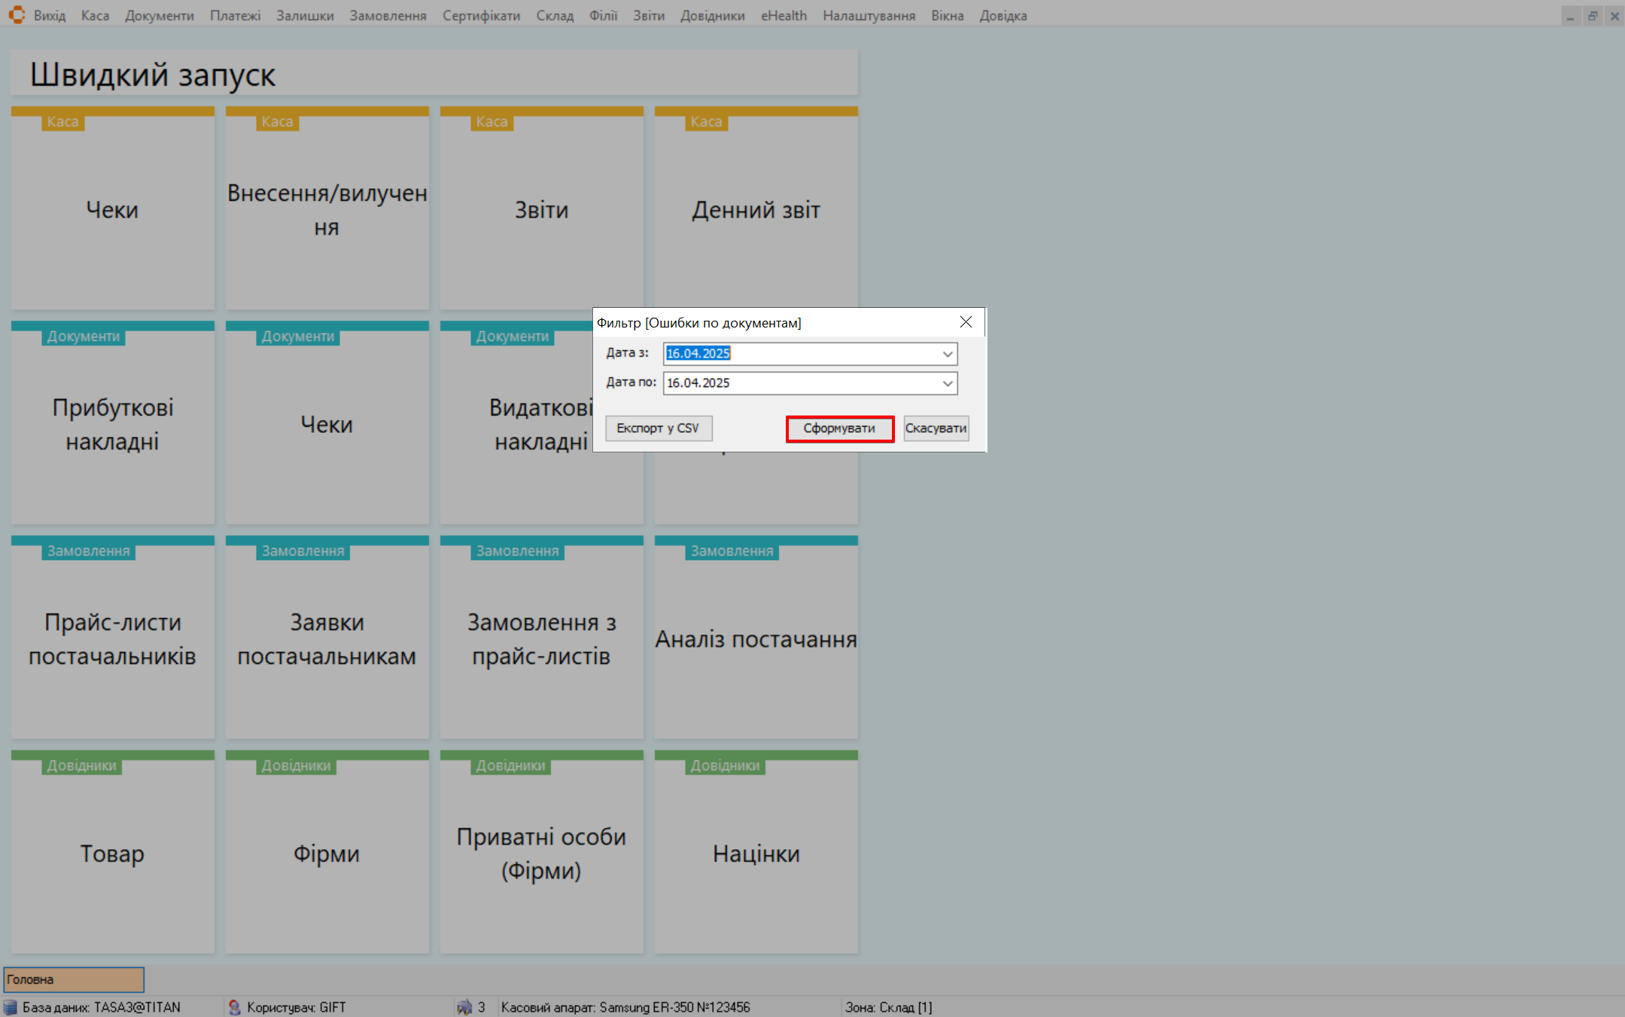Expand the Дата з date dropdown
The width and height of the screenshot is (1625, 1017).
click(948, 354)
